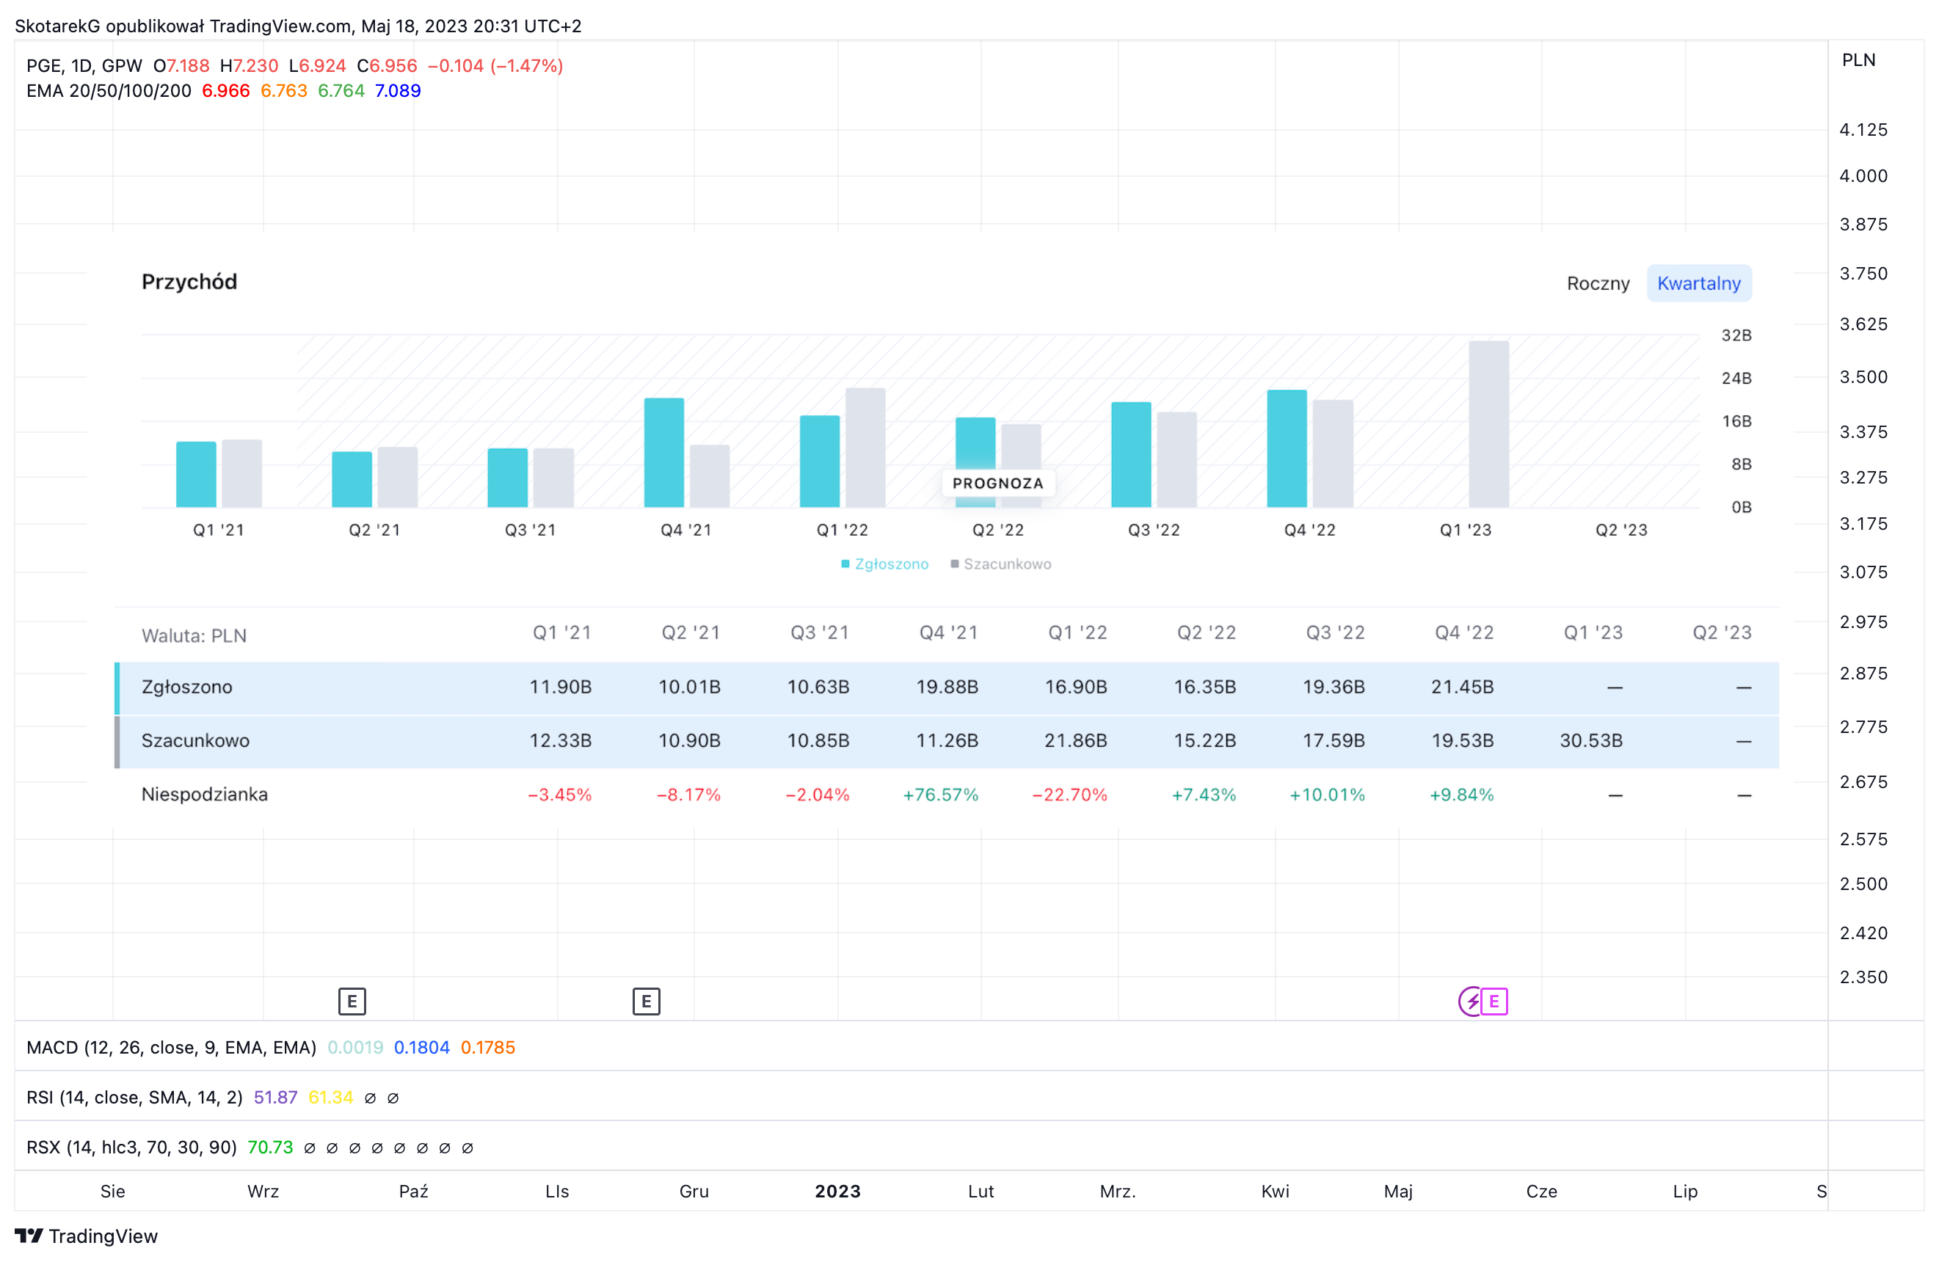The height and width of the screenshot is (1262, 1939).
Task: Click the PLN currency label on price axis
Action: click(1858, 59)
